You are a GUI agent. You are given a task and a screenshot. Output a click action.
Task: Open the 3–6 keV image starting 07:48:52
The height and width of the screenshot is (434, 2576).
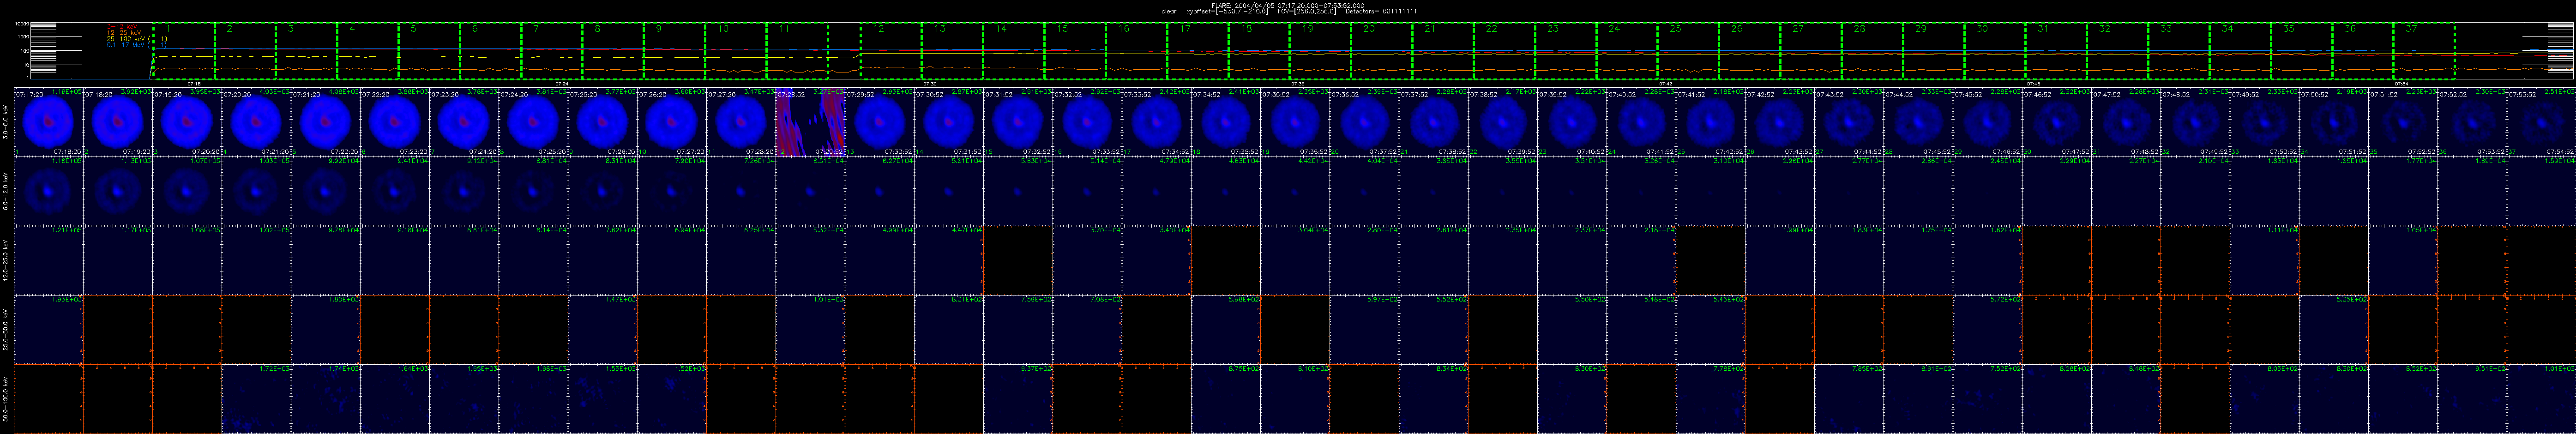pos(2196,122)
